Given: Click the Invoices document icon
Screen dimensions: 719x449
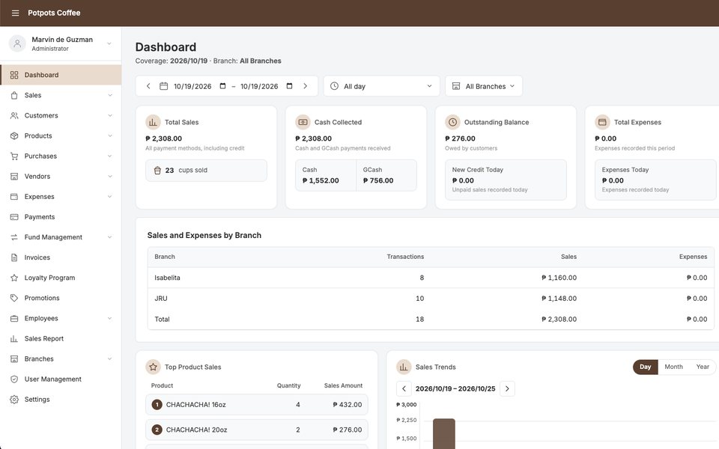Looking at the screenshot, I should (x=14, y=257).
